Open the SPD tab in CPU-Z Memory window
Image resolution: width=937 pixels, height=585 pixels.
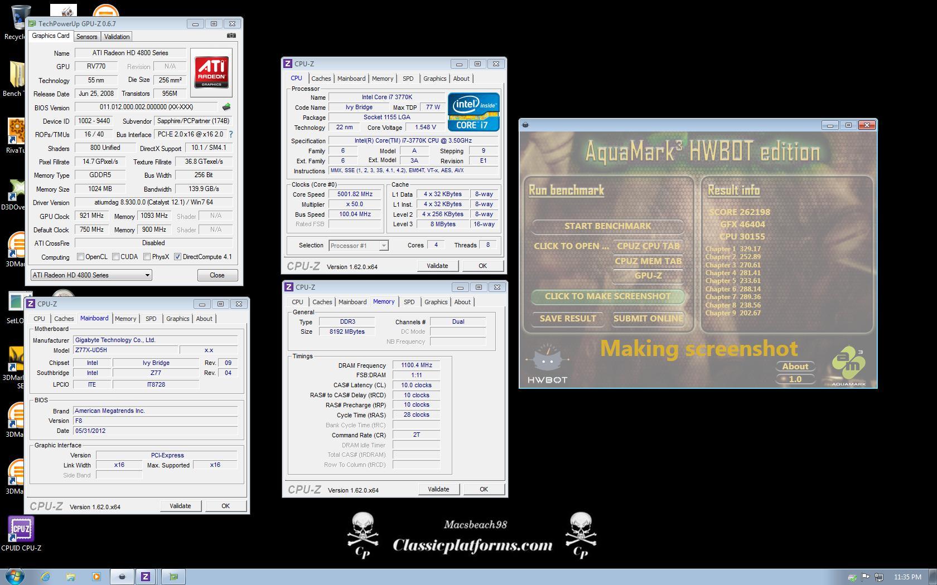pyautogui.click(x=409, y=302)
